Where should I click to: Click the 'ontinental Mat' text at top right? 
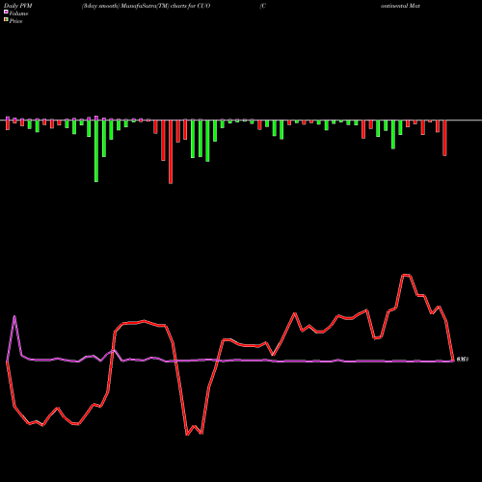click(400, 6)
